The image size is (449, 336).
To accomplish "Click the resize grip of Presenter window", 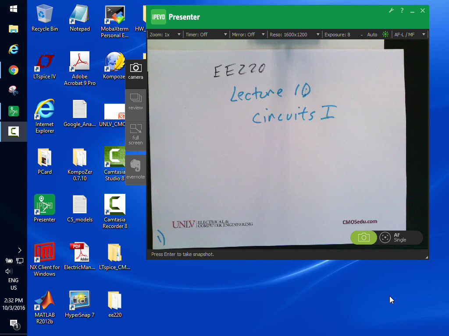I will coord(426,257).
